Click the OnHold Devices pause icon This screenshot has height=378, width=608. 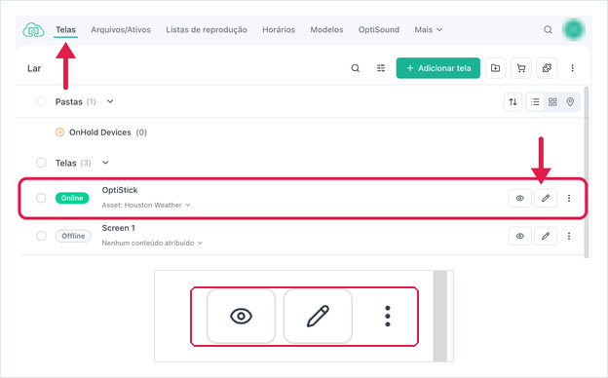(x=59, y=132)
